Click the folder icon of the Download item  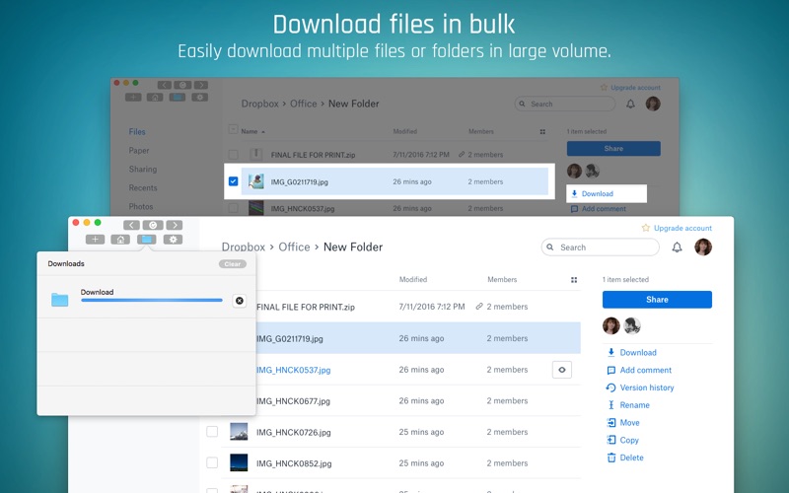59,300
